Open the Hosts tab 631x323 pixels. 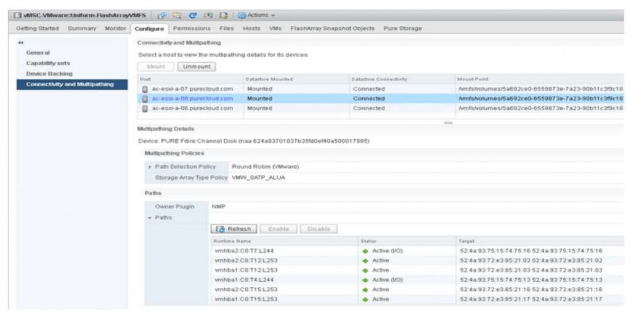251,28
